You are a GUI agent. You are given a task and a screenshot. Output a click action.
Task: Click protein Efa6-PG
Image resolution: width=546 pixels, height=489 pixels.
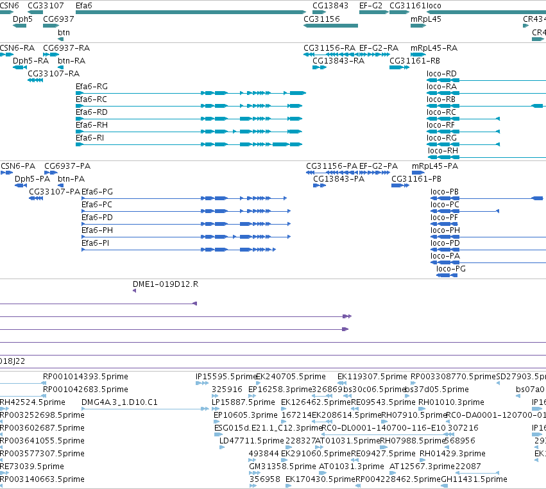[97, 192]
